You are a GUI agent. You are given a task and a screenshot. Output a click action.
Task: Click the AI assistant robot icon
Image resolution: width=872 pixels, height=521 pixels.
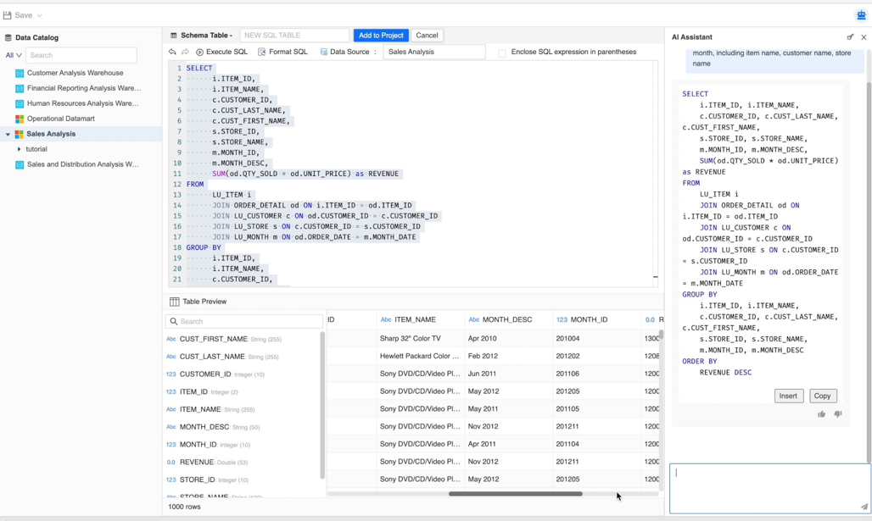(861, 15)
